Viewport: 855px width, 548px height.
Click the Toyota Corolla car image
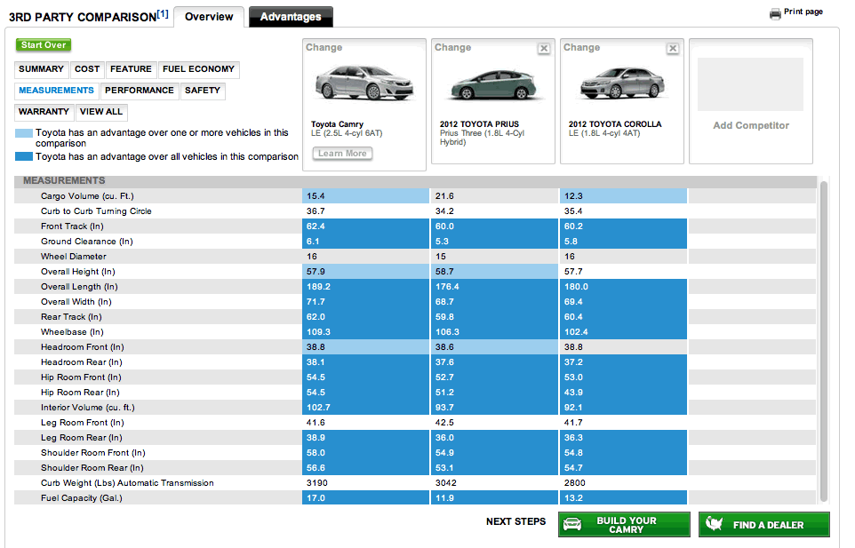[x=622, y=83]
